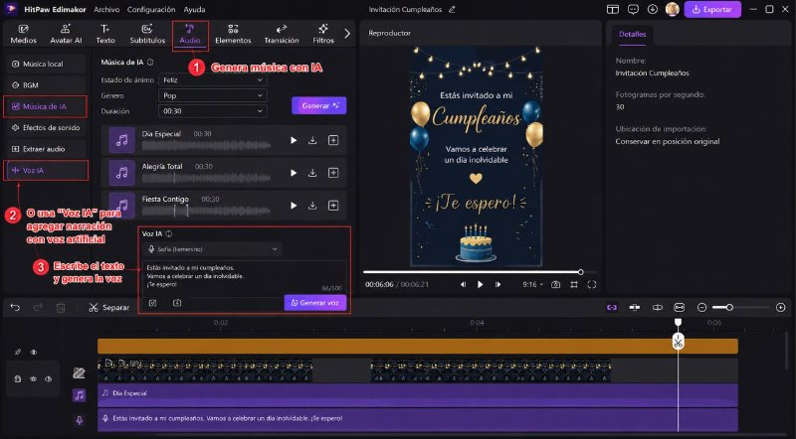Screen dimensions: 796x439
Task: Open the Género dropdown set to Pop
Action: (213, 95)
